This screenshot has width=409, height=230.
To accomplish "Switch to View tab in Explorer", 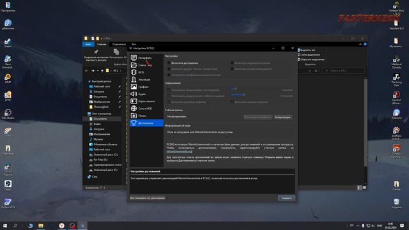I will tap(134, 44).
